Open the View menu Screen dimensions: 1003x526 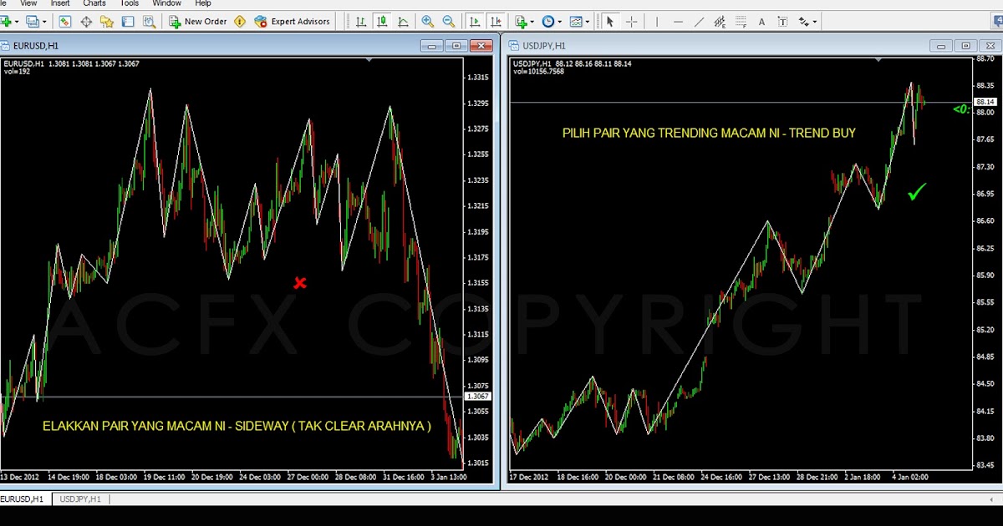[x=28, y=3]
